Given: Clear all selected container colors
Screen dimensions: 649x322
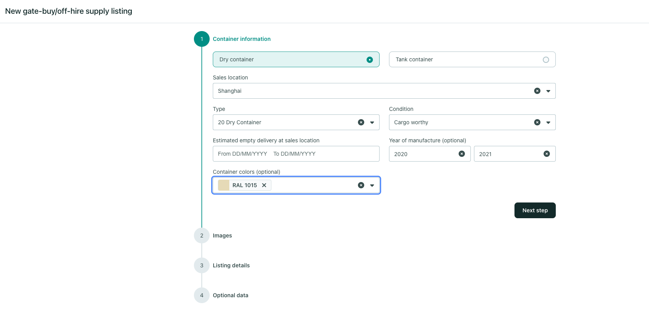Looking at the screenshot, I should 361,185.
